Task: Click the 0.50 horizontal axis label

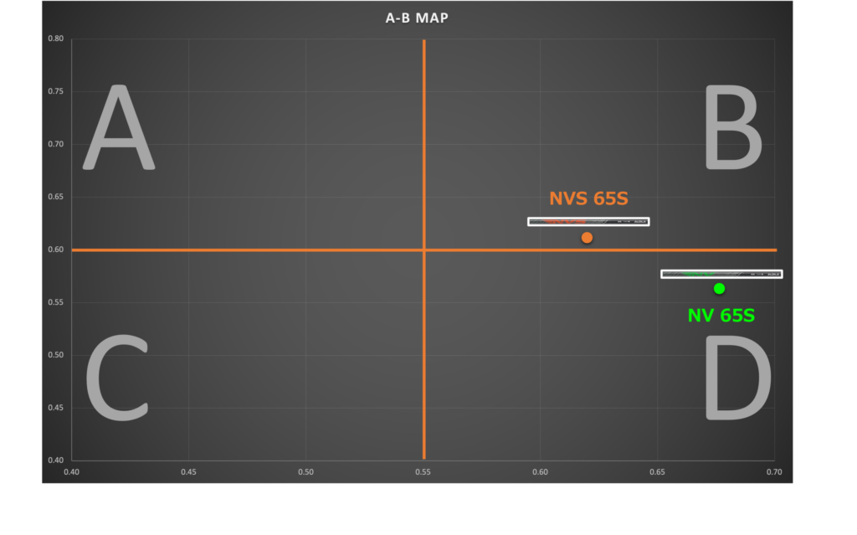Action: click(x=306, y=471)
